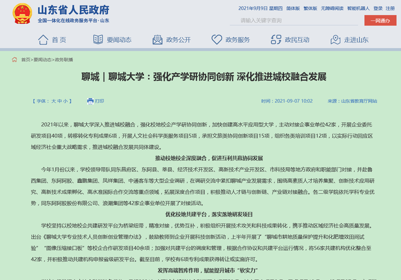Set font size to 大
401x280 pixels.
click(x=53, y=101)
